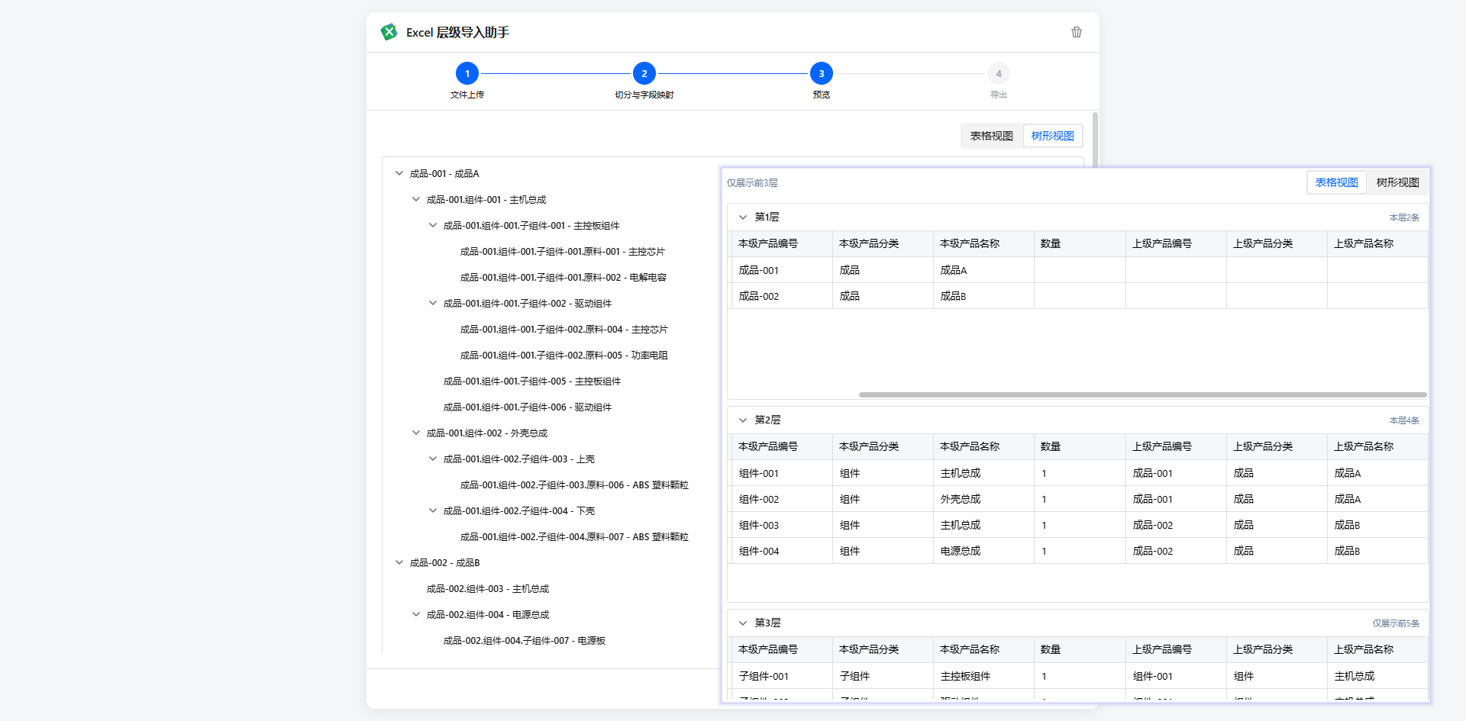Switch to 树形视图 in the overlay panel
This screenshot has width=1466, height=721.
point(1398,182)
